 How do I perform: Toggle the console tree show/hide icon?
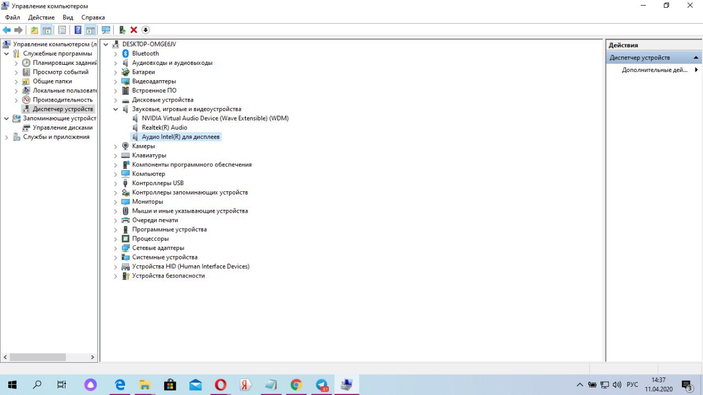47,30
